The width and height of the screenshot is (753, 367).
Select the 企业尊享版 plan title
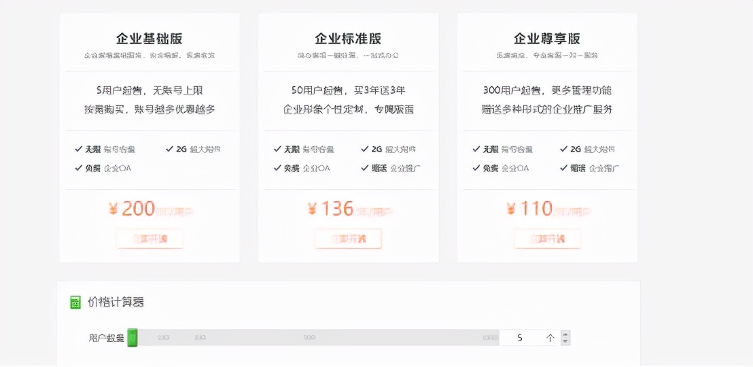pyautogui.click(x=547, y=38)
